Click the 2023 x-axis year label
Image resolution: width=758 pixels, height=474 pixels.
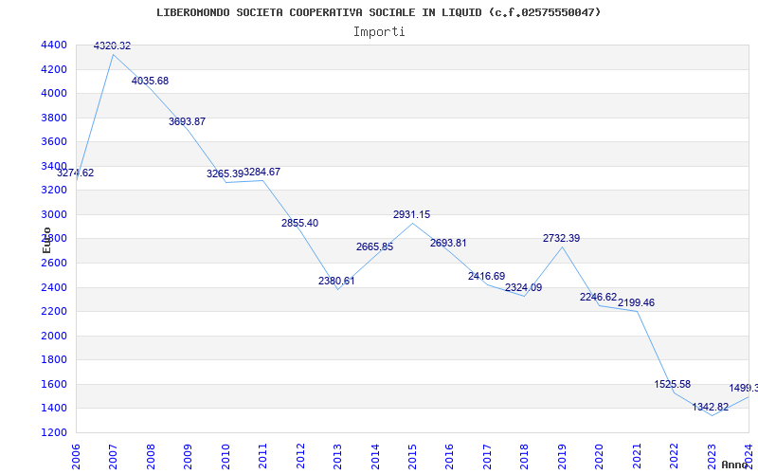tap(712, 456)
